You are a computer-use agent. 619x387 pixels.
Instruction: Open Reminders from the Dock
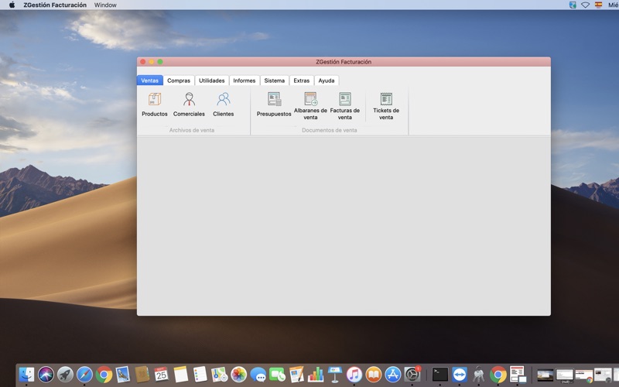click(x=200, y=374)
